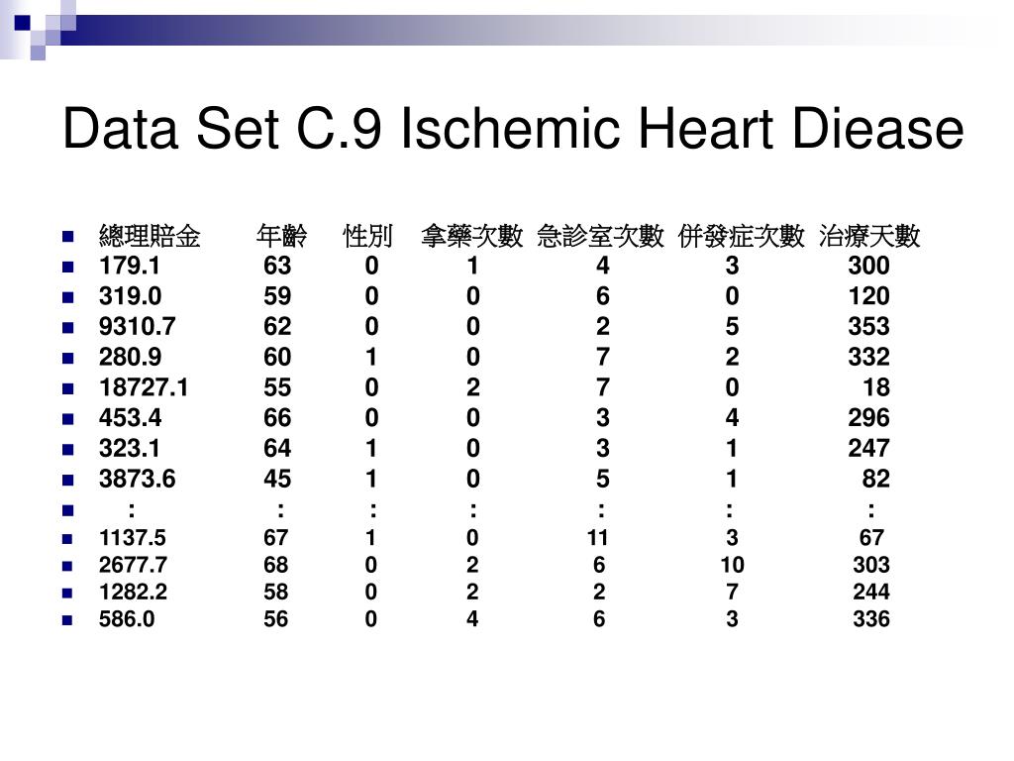Click the value 319.0 in the first column

(x=130, y=296)
